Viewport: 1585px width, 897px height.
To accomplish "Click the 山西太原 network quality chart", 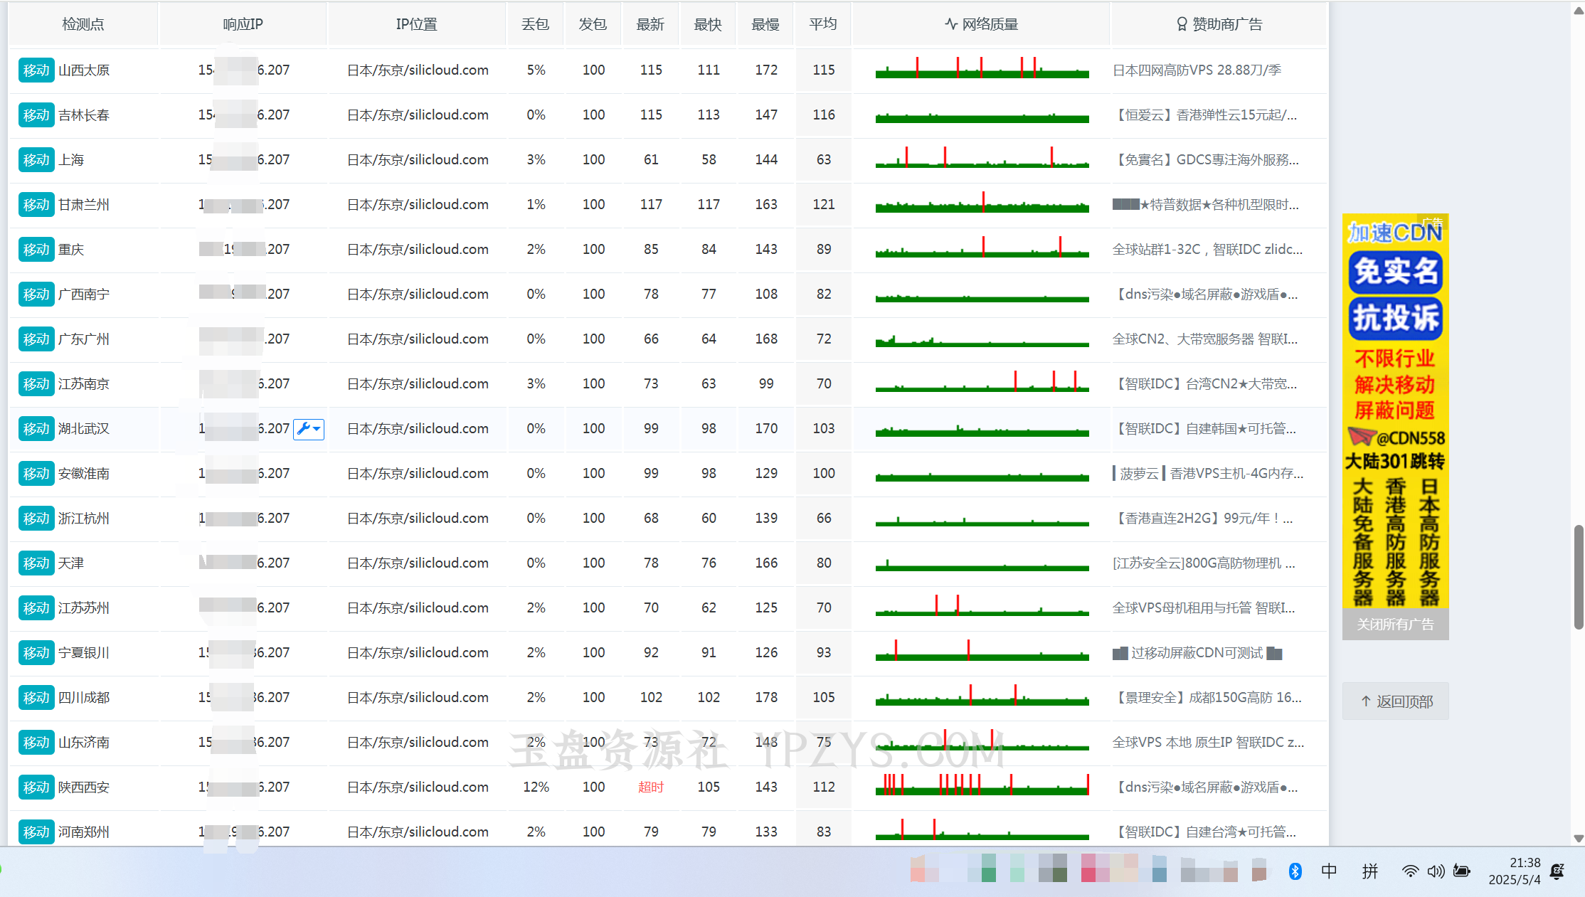I will click(x=982, y=68).
